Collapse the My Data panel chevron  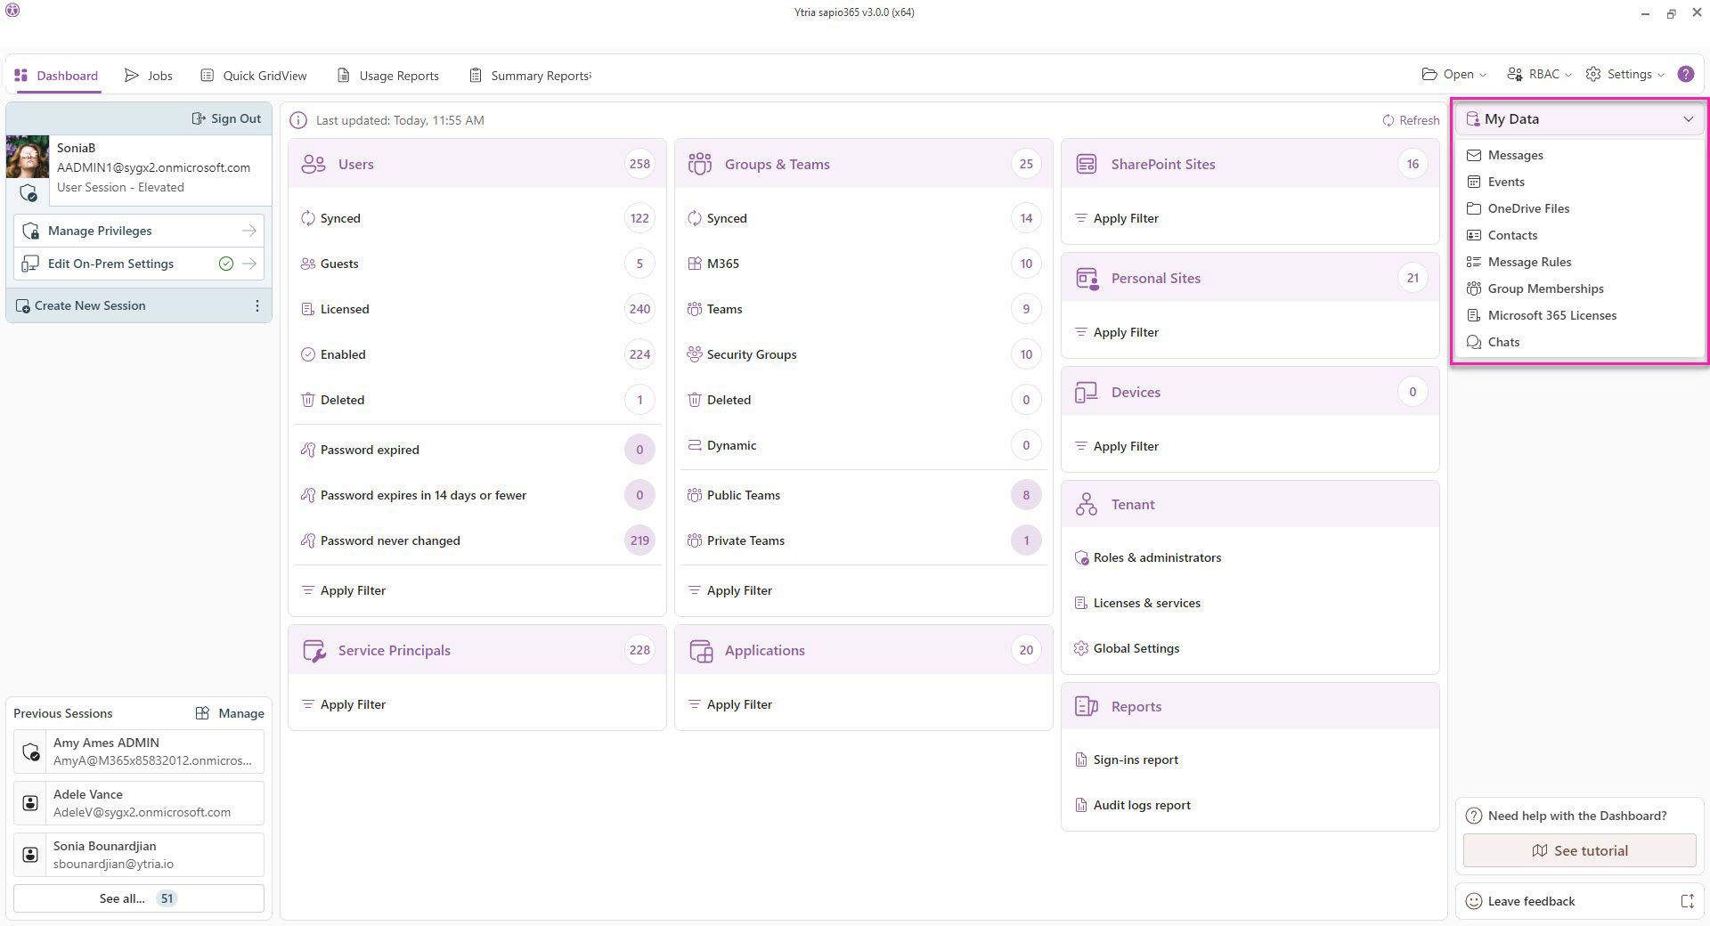tap(1688, 119)
